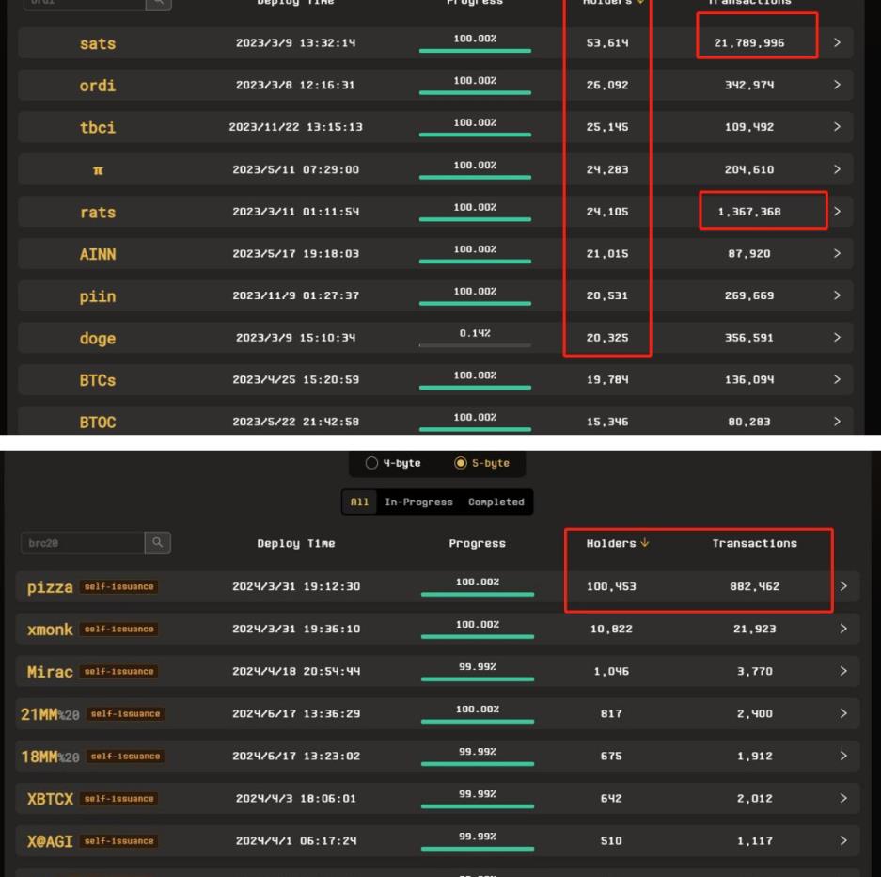Switch to the All filter tab
Screen dimensions: 881x877
[359, 502]
